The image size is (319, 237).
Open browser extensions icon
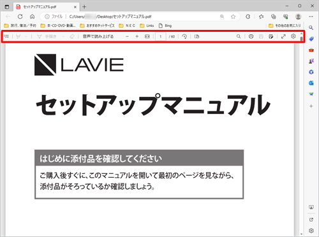coord(248,17)
